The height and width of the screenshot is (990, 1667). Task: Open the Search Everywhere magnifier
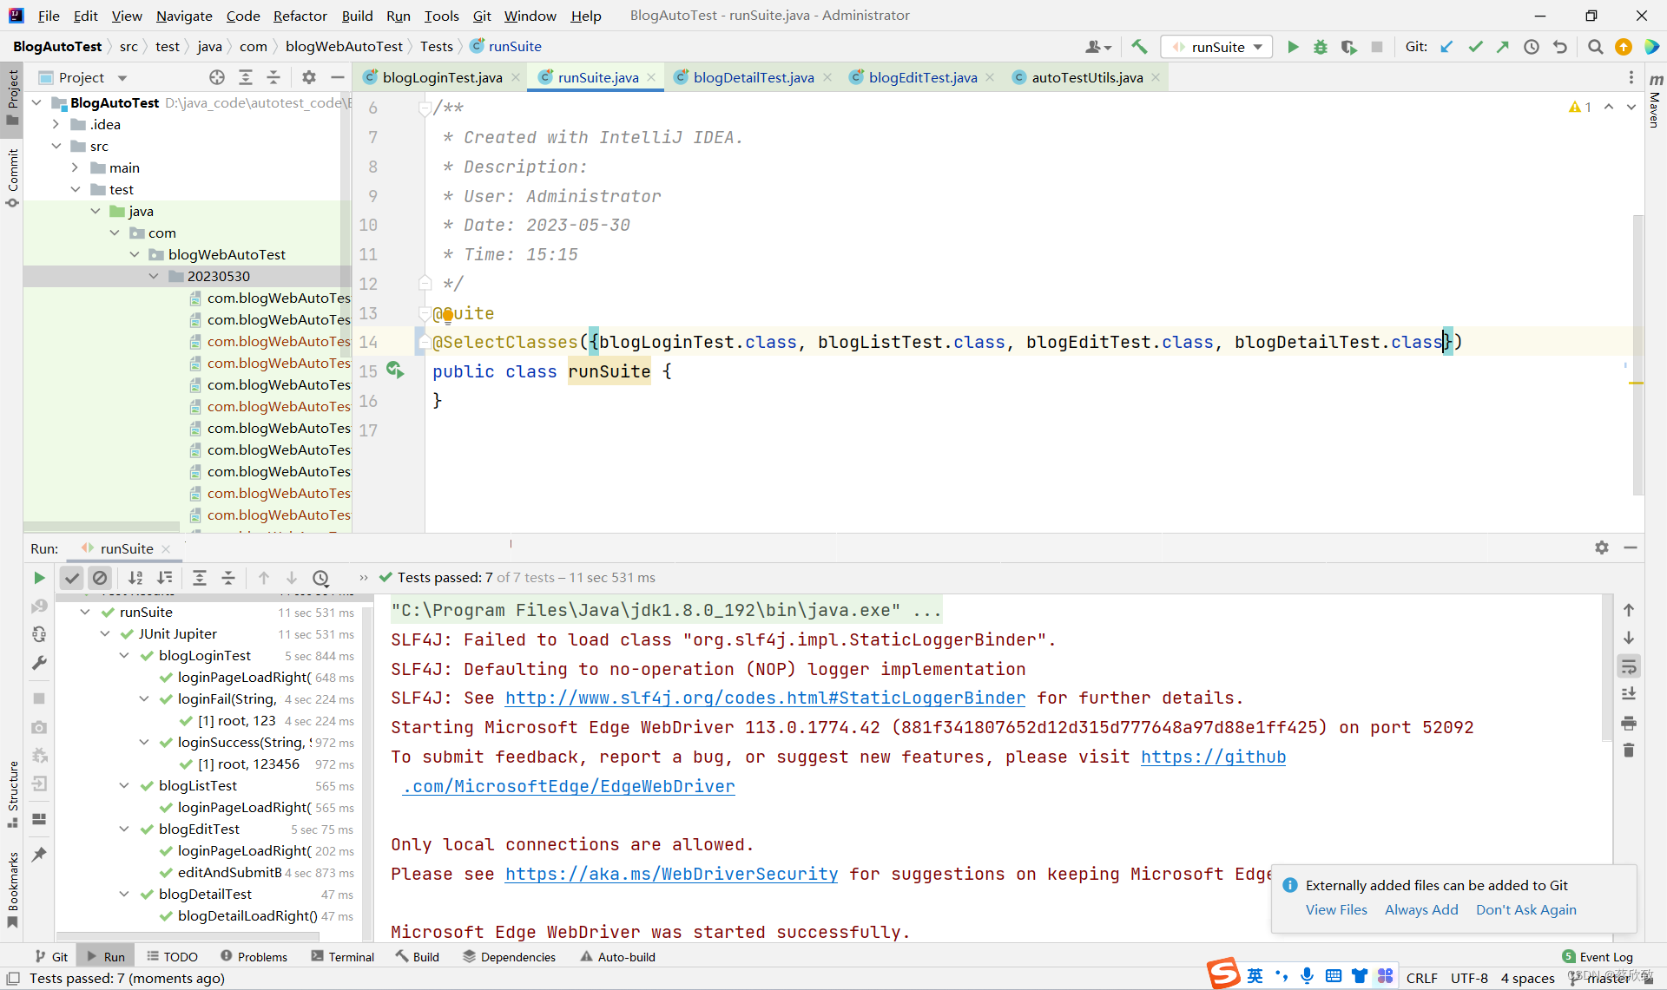click(1595, 47)
